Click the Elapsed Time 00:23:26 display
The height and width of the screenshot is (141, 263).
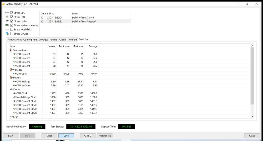pos(127,127)
